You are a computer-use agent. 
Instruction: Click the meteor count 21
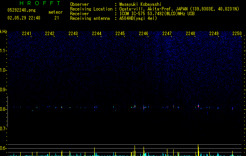[56, 18]
